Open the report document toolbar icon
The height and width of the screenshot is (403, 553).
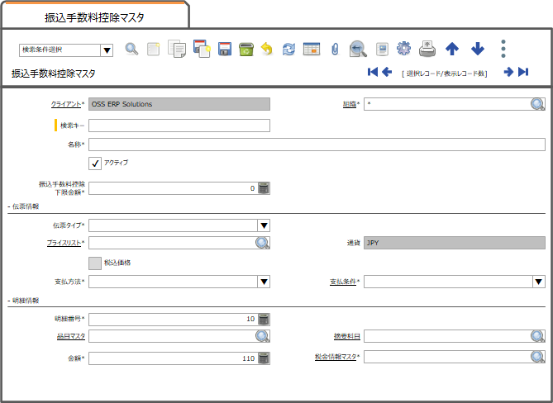click(x=382, y=49)
